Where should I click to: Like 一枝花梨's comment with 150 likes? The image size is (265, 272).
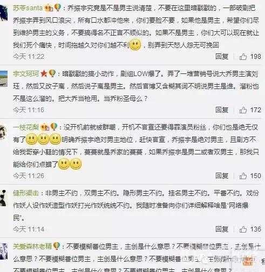pyautogui.click(x=243, y=176)
